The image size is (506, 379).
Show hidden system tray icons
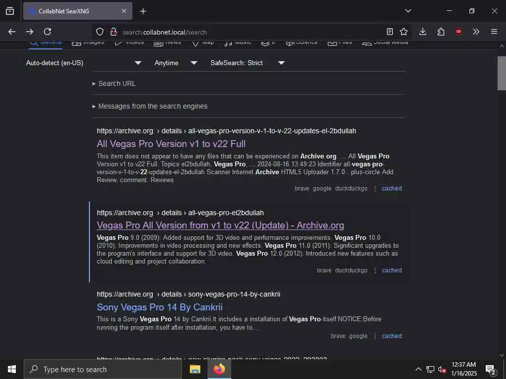point(418,369)
